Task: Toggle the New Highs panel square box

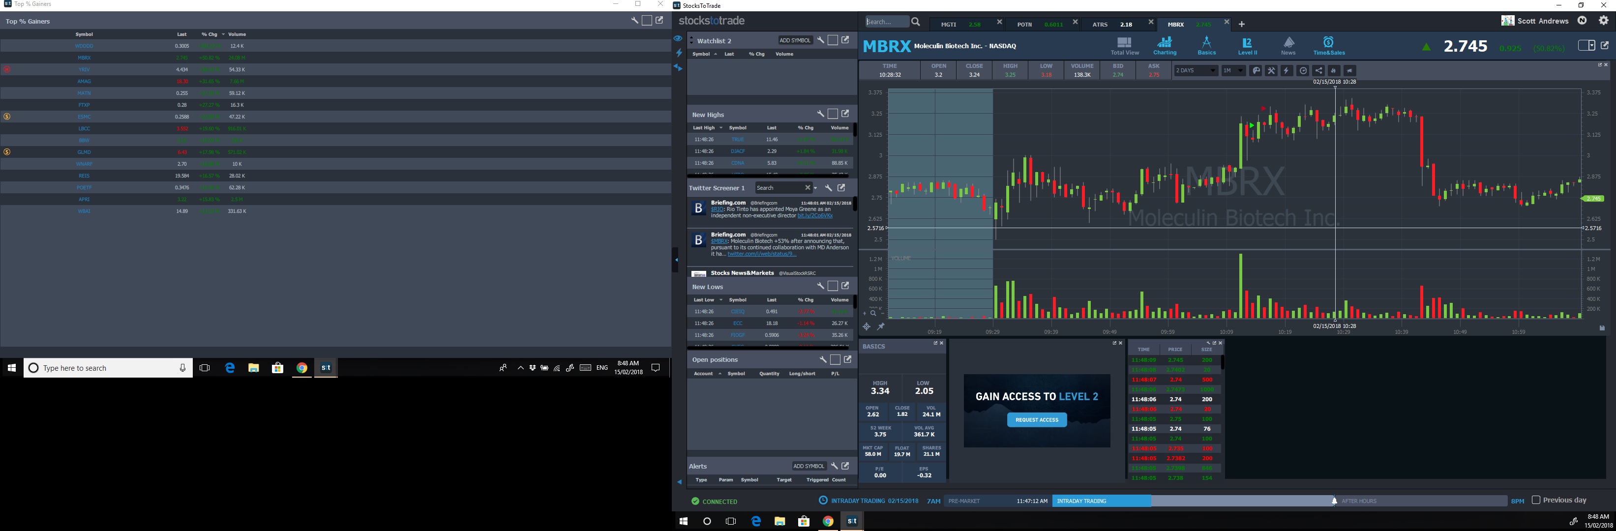Action: [x=833, y=114]
